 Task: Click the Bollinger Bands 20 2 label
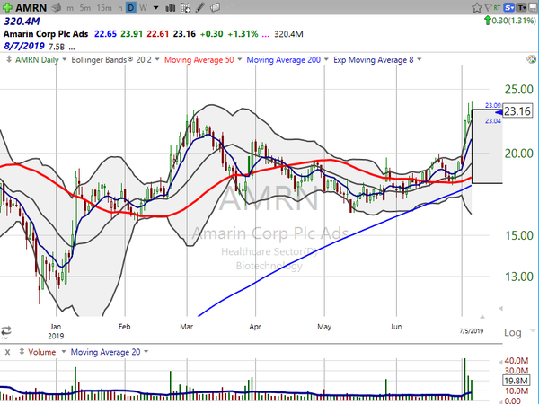[111, 60]
